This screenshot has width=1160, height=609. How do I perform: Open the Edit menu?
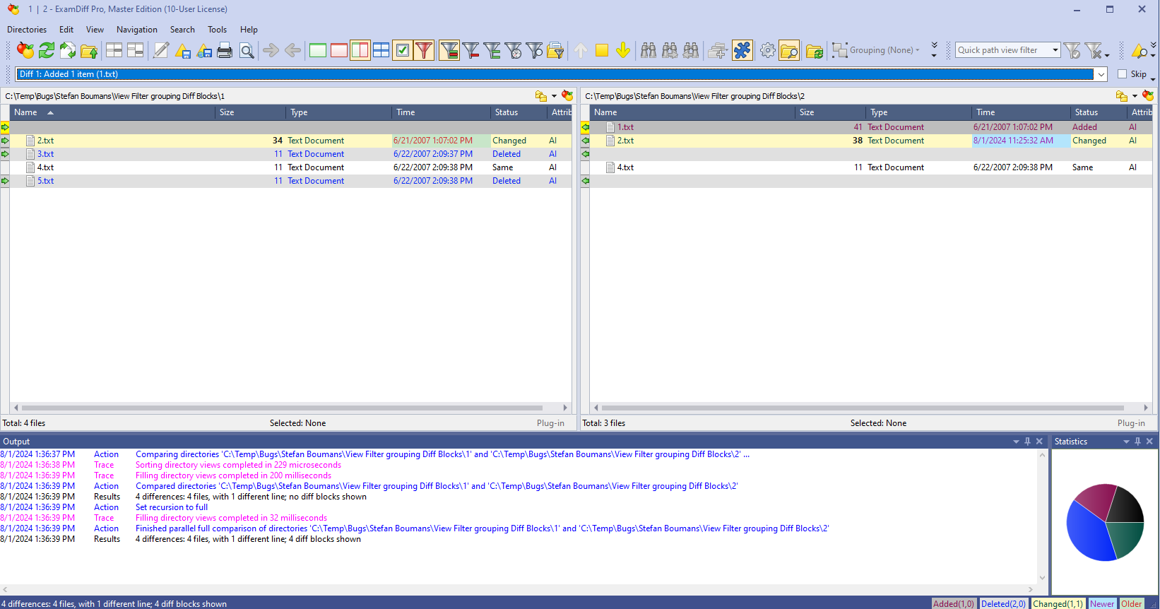(x=66, y=30)
